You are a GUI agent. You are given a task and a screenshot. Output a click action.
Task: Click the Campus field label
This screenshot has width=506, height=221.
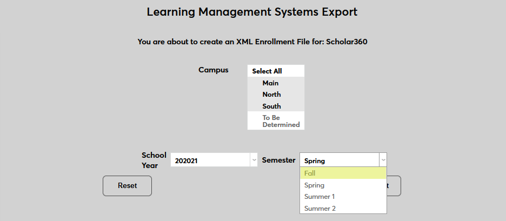point(214,70)
